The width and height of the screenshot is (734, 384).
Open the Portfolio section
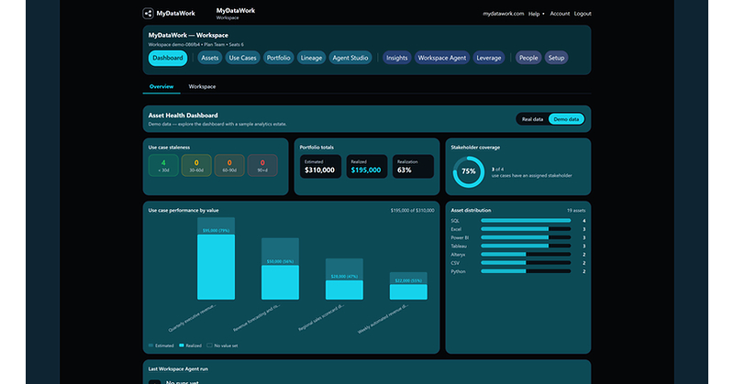point(279,58)
